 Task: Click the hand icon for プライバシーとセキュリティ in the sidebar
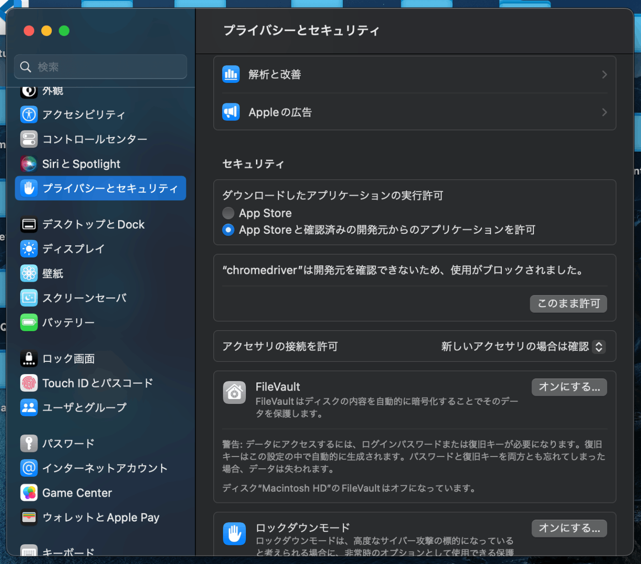29,188
